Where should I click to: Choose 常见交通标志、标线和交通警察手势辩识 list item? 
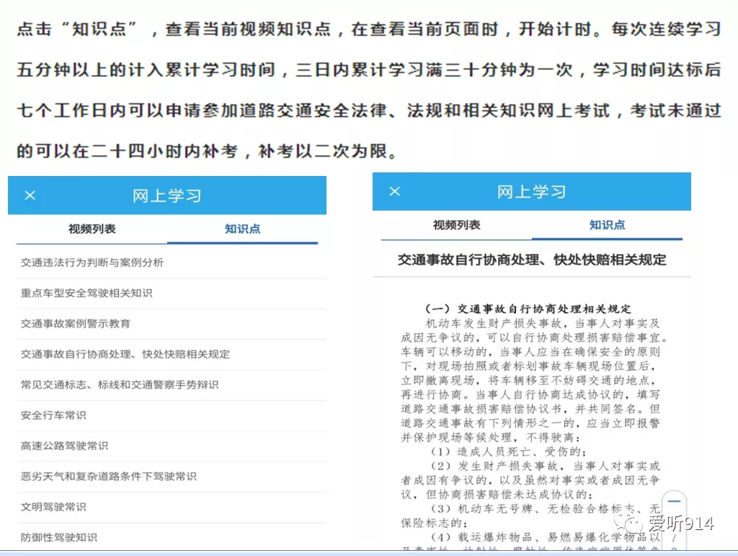click(172, 384)
